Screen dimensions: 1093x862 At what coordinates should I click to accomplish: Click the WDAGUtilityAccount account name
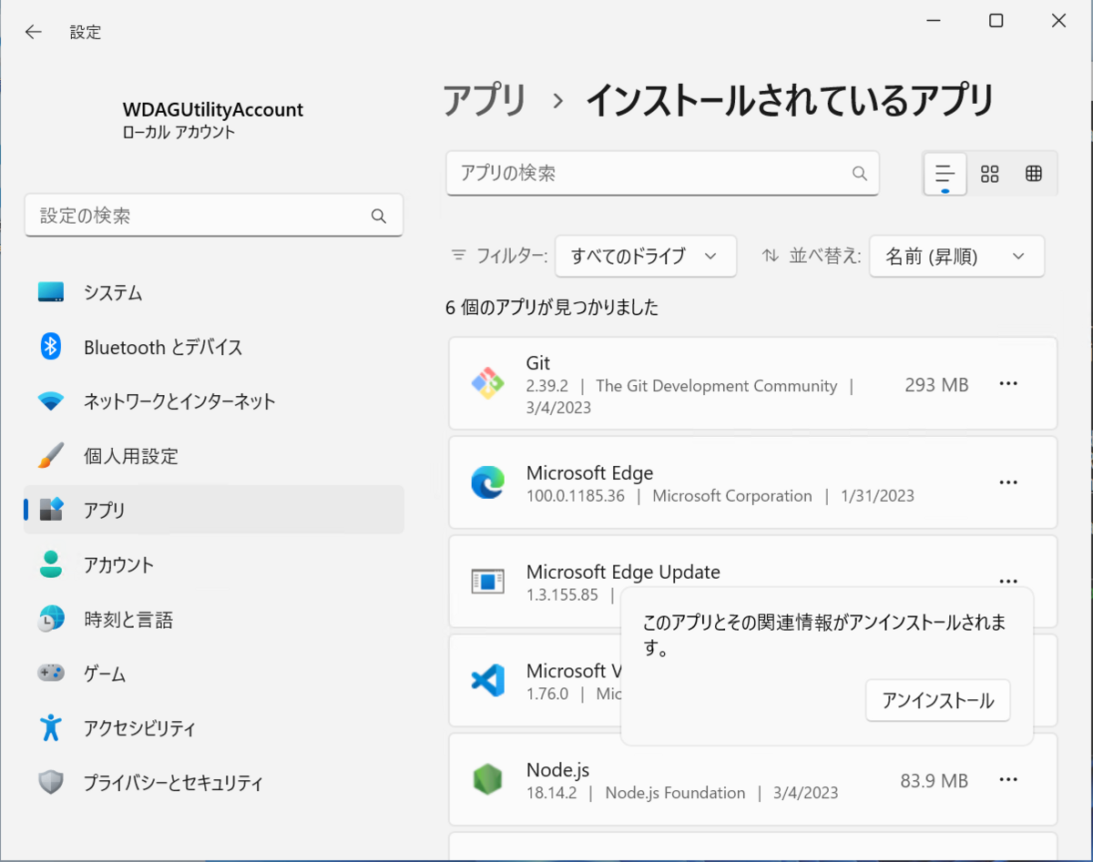tap(213, 109)
